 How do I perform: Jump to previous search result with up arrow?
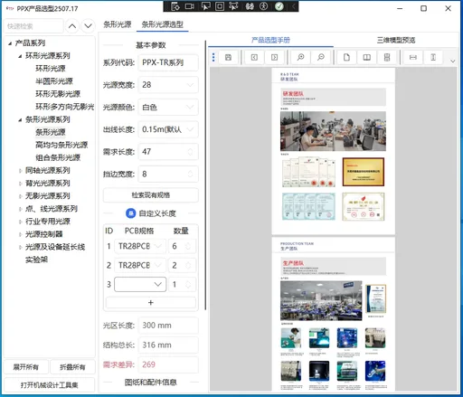72,26
